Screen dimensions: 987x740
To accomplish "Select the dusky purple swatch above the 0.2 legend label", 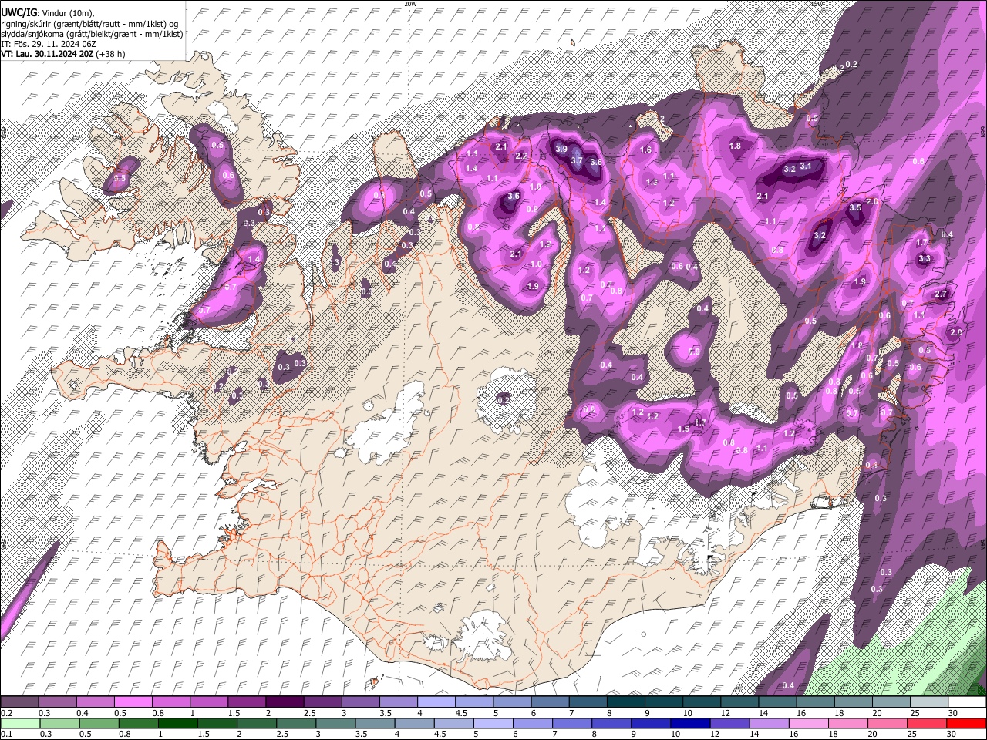I will [19, 702].
